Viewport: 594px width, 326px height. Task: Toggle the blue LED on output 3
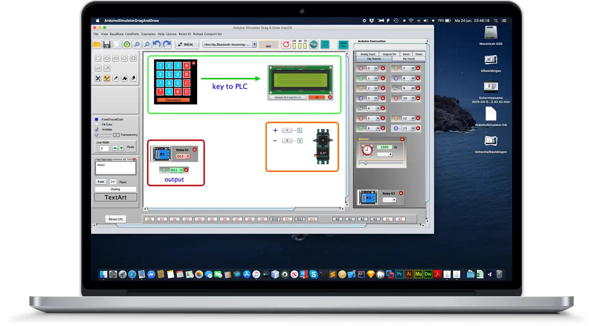click(361, 98)
